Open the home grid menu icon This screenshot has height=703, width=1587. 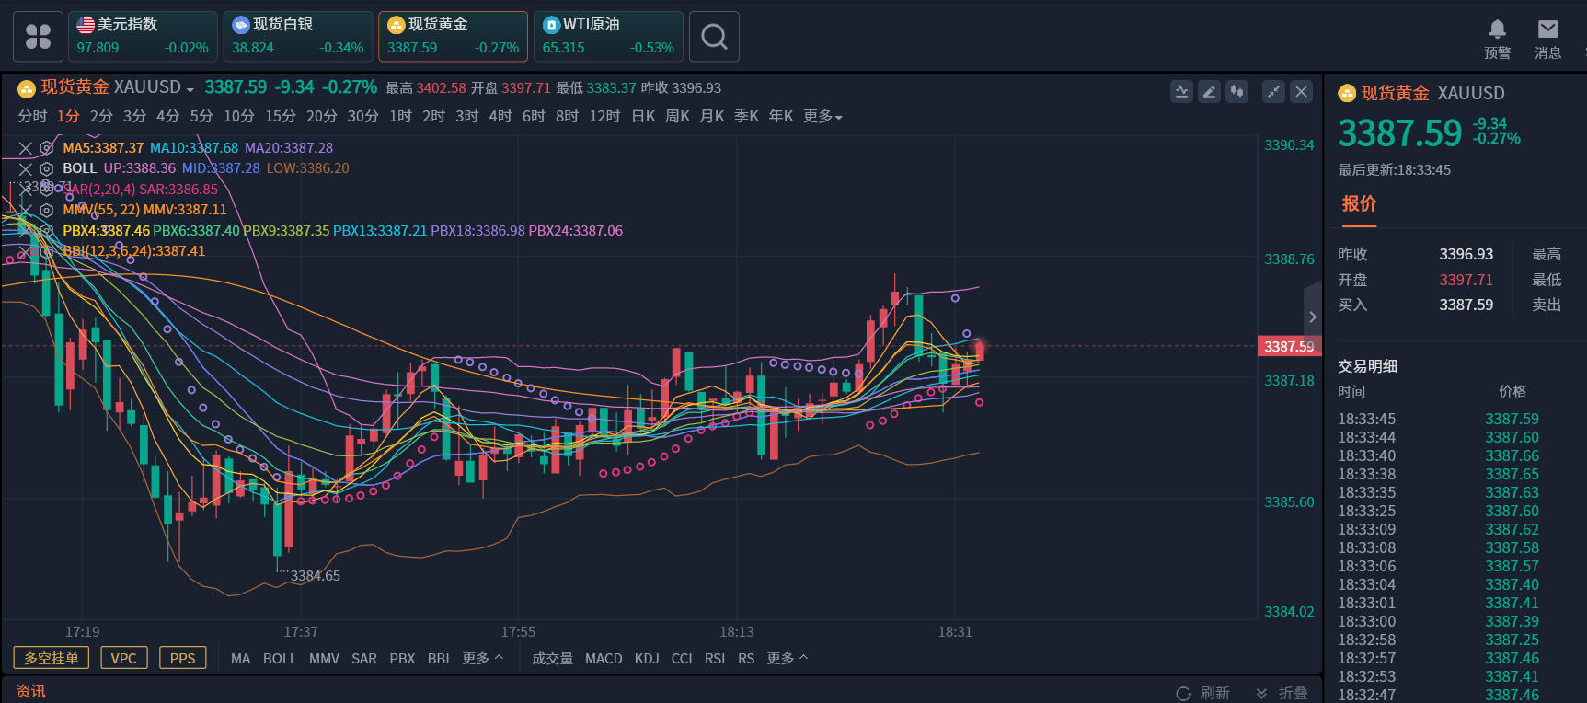38,37
